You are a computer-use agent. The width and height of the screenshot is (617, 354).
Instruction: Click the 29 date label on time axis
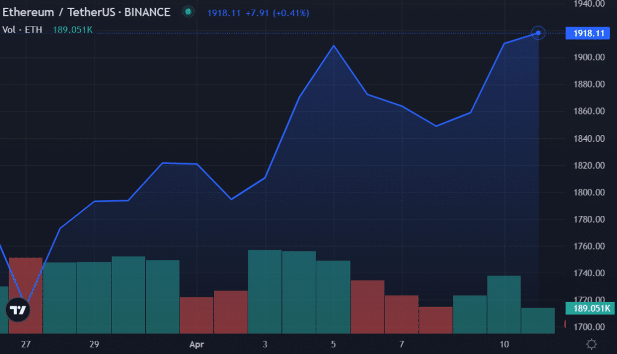(94, 344)
